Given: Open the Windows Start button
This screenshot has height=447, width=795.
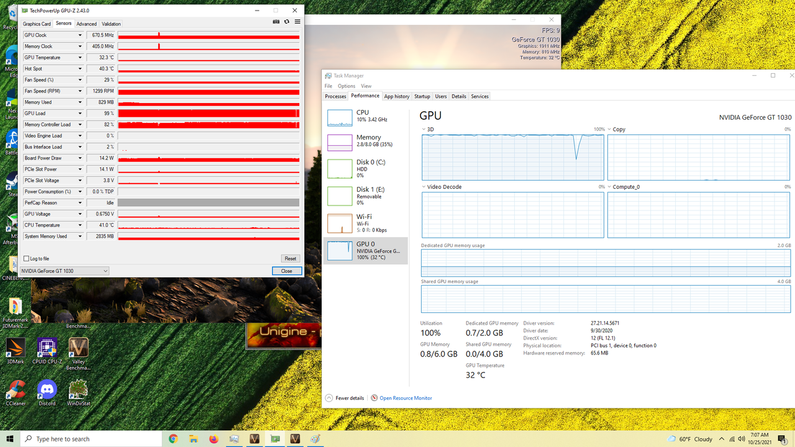Looking at the screenshot, I should [x=10, y=439].
